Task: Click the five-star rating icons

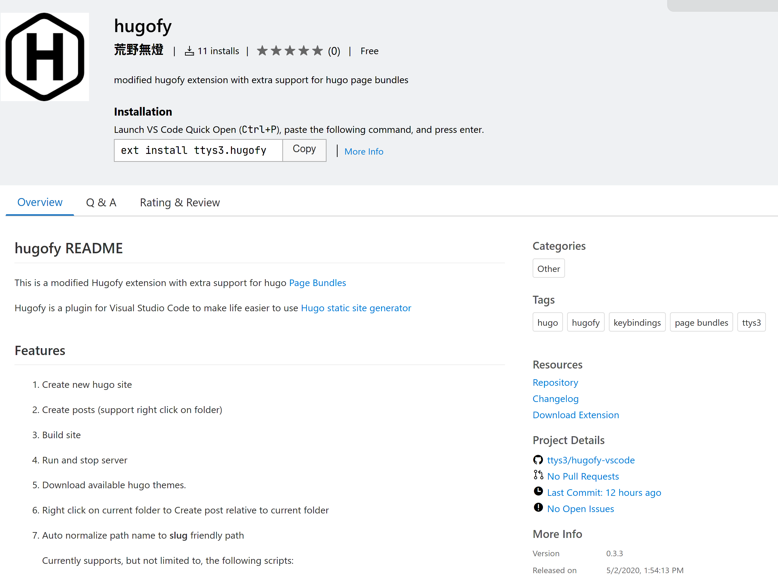Action: click(290, 51)
